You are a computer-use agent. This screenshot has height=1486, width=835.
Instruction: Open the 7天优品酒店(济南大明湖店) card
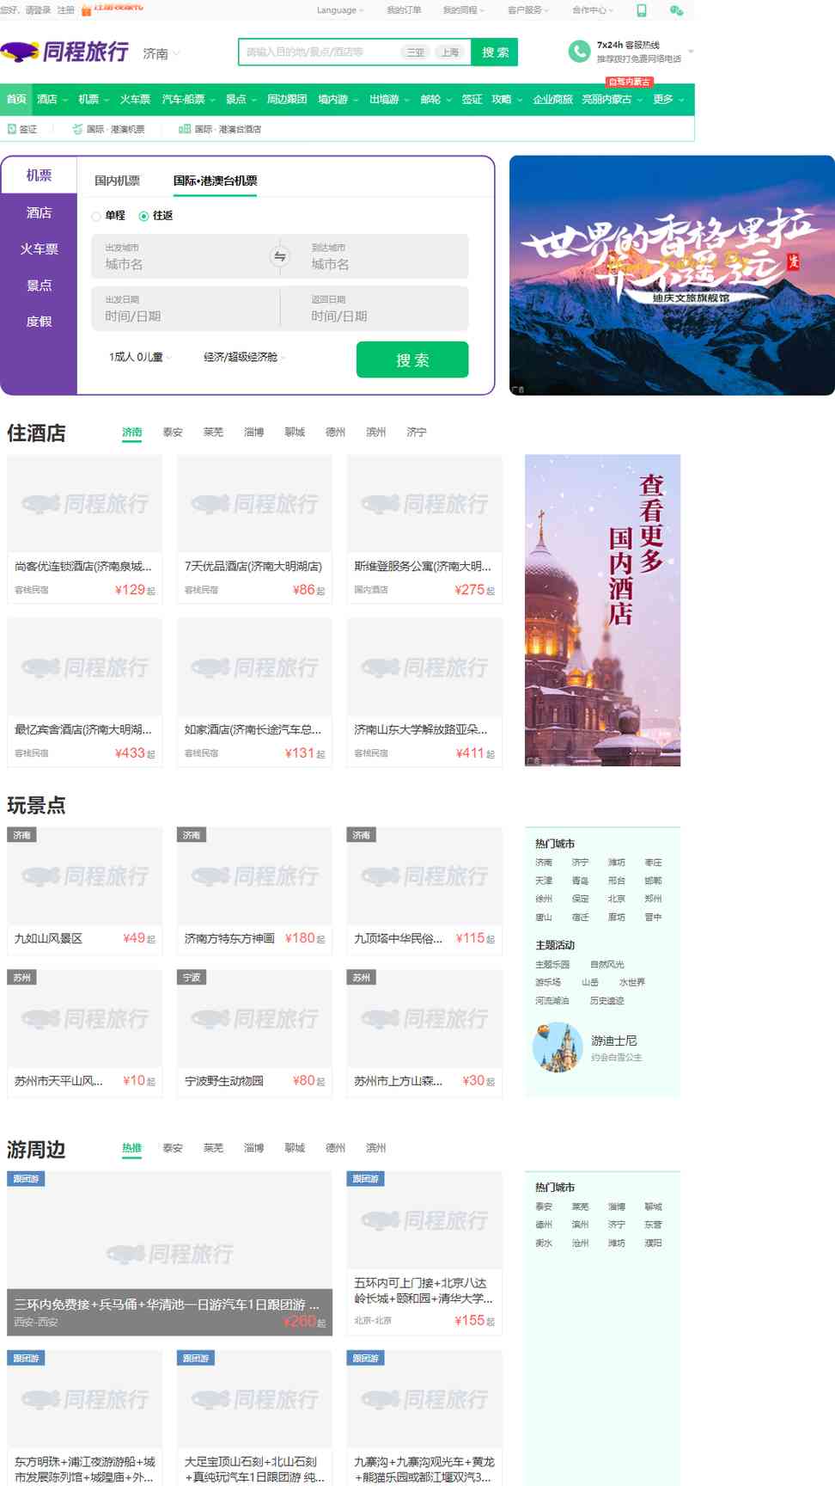255,529
